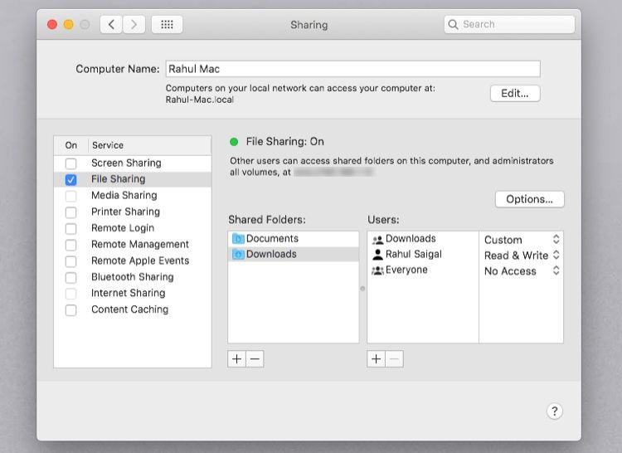622x453 pixels.
Task: Remove selected shared folder with minus button
Action: pos(255,358)
